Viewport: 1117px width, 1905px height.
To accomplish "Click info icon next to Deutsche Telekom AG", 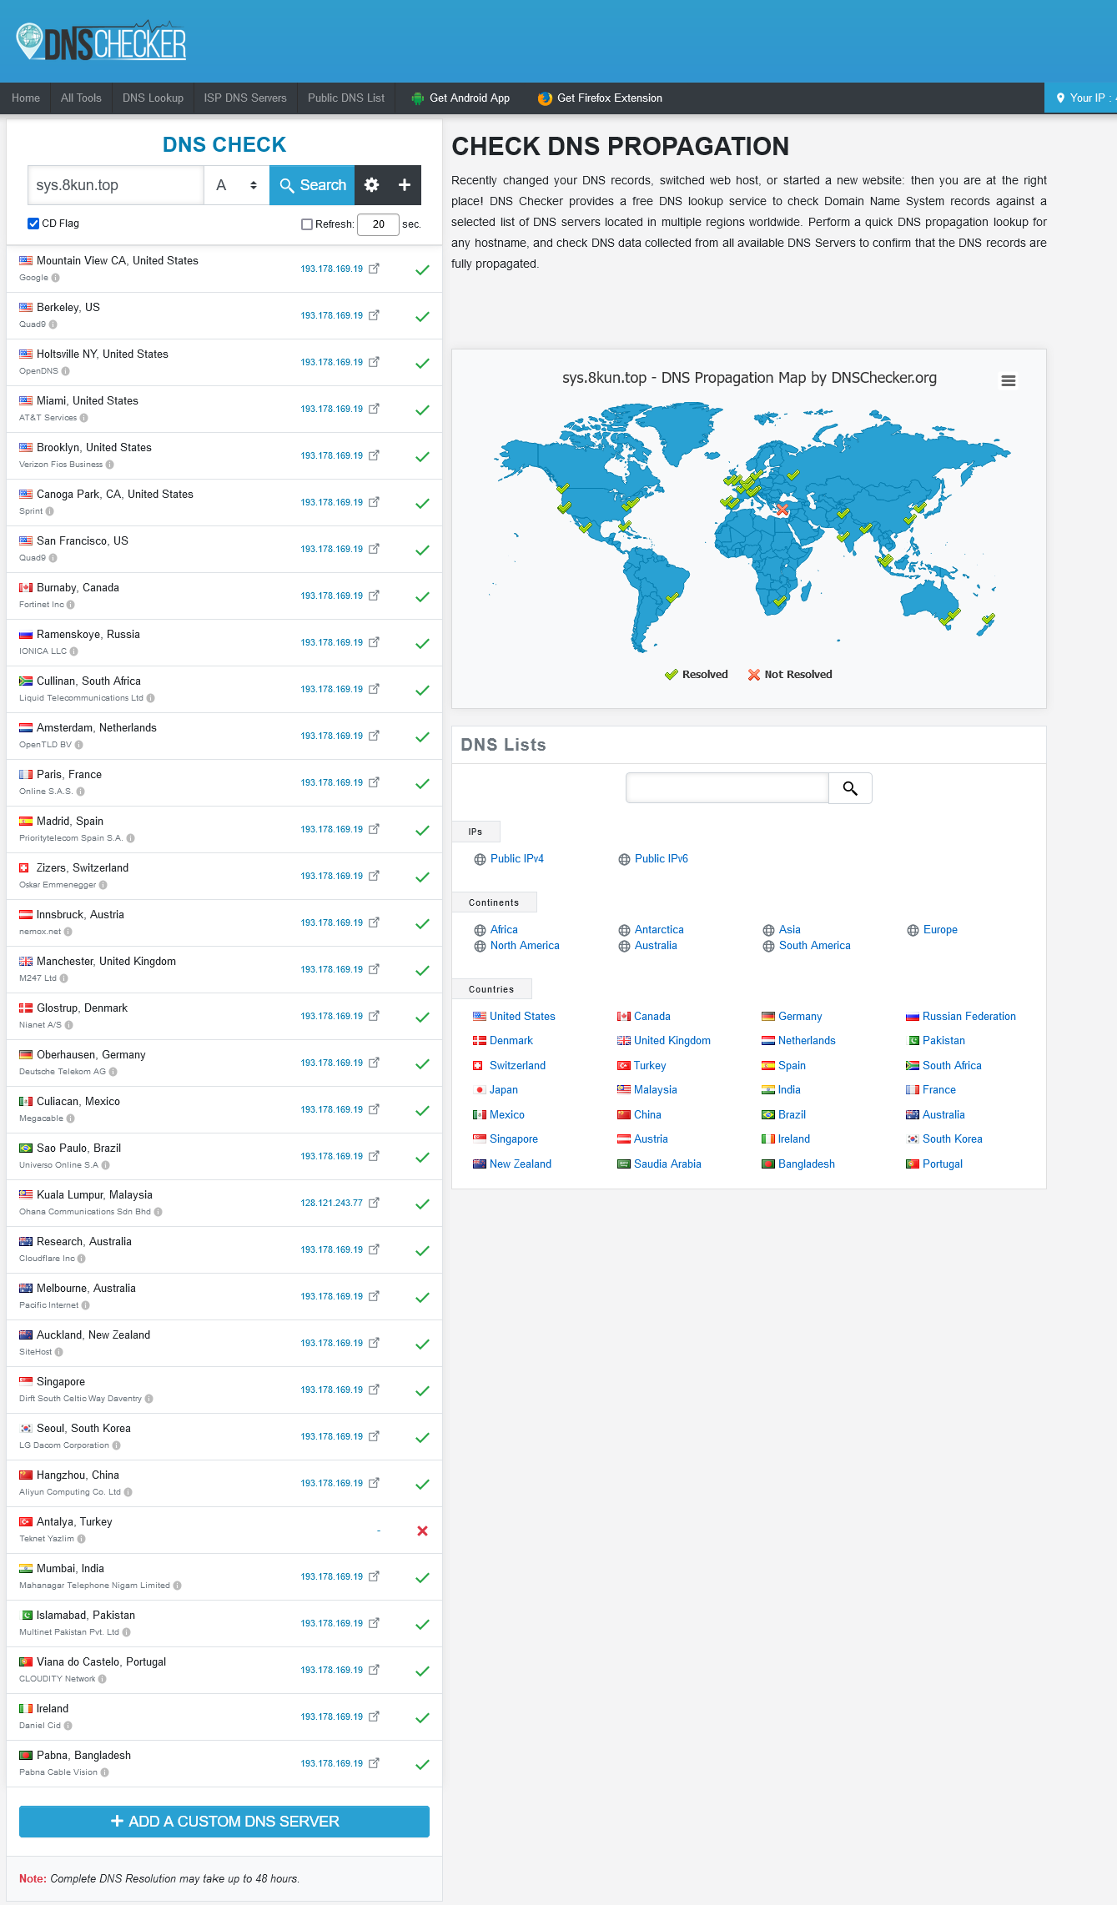I will point(113,1072).
